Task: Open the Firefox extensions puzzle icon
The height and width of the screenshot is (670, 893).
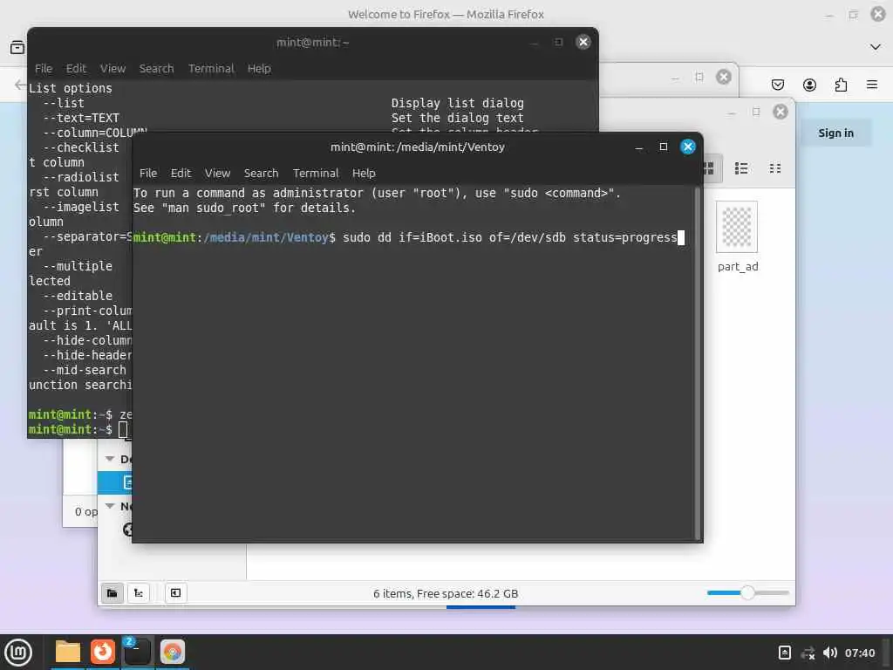Action: coord(841,85)
